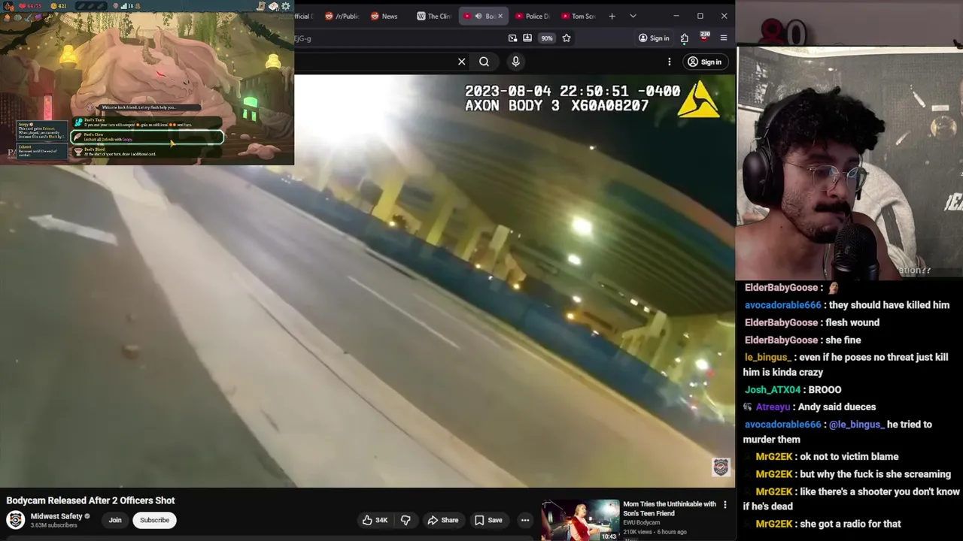
Task: Open the Midwest Safety channel name link
Action: (x=56, y=516)
